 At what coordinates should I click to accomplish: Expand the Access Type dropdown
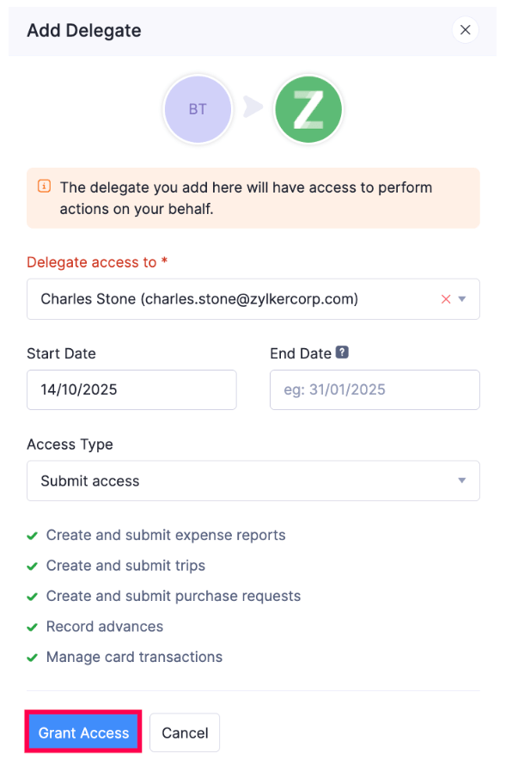461,481
